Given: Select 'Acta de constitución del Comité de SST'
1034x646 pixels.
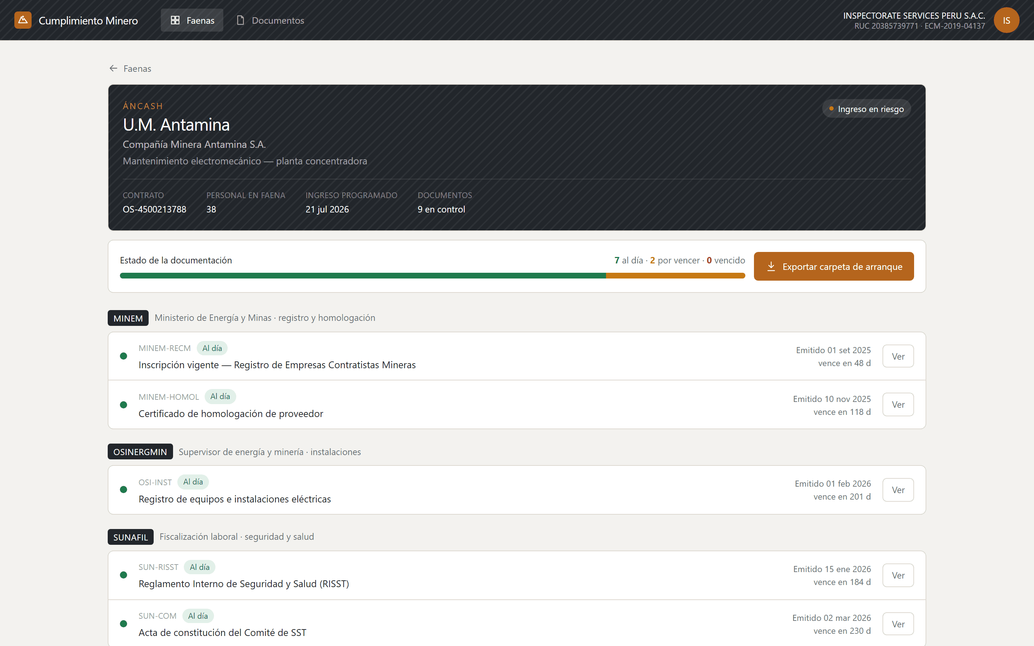Looking at the screenshot, I should (x=222, y=632).
